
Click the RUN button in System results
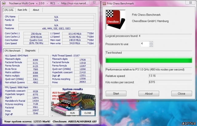pos(73,113)
